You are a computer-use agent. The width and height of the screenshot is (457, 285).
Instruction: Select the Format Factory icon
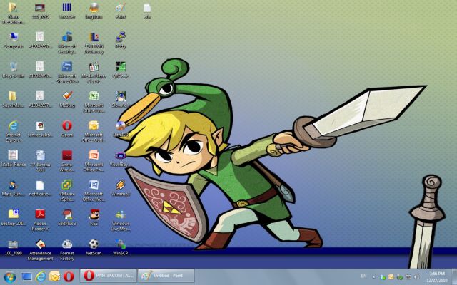pos(67,250)
